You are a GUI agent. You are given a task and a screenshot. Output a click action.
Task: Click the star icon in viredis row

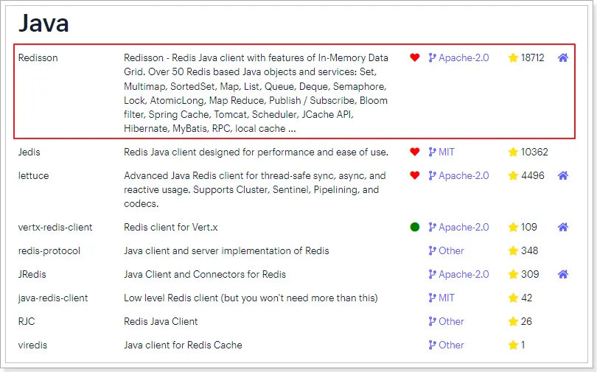tap(513, 345)
